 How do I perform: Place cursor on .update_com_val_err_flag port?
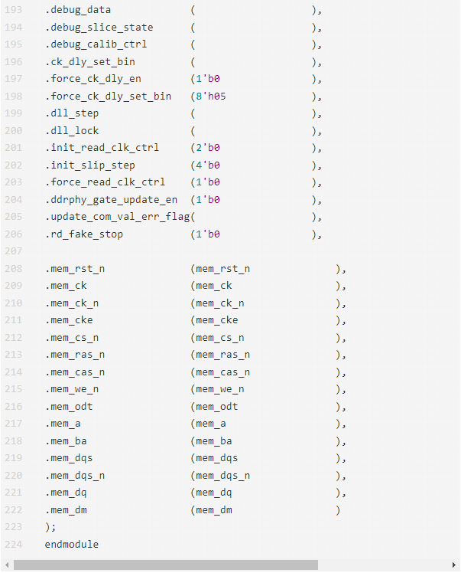pos(118,217)
